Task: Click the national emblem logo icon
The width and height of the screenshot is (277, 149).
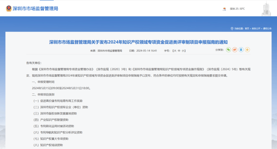Action: click(x=9, y=8)
